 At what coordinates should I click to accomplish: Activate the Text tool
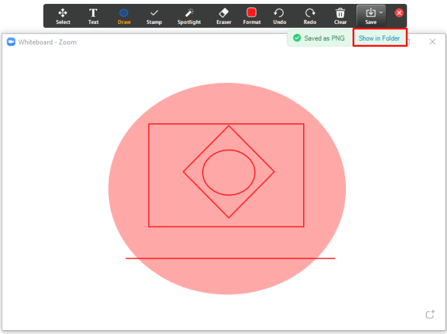[x=93, y=16]
